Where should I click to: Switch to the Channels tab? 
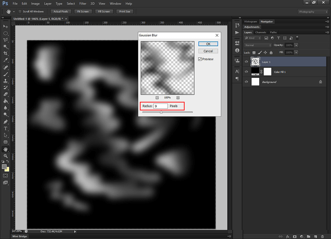click(x=261, y=32)
